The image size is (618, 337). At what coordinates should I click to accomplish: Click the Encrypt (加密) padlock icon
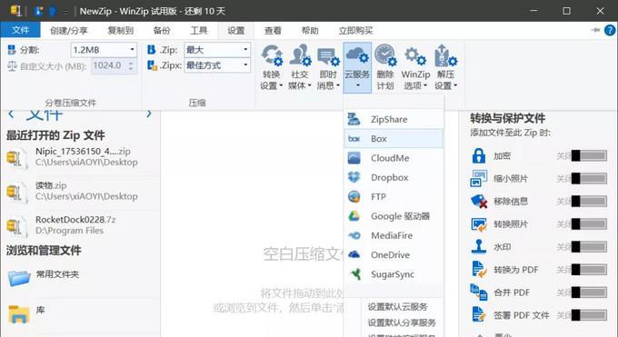tap(479, 155)
